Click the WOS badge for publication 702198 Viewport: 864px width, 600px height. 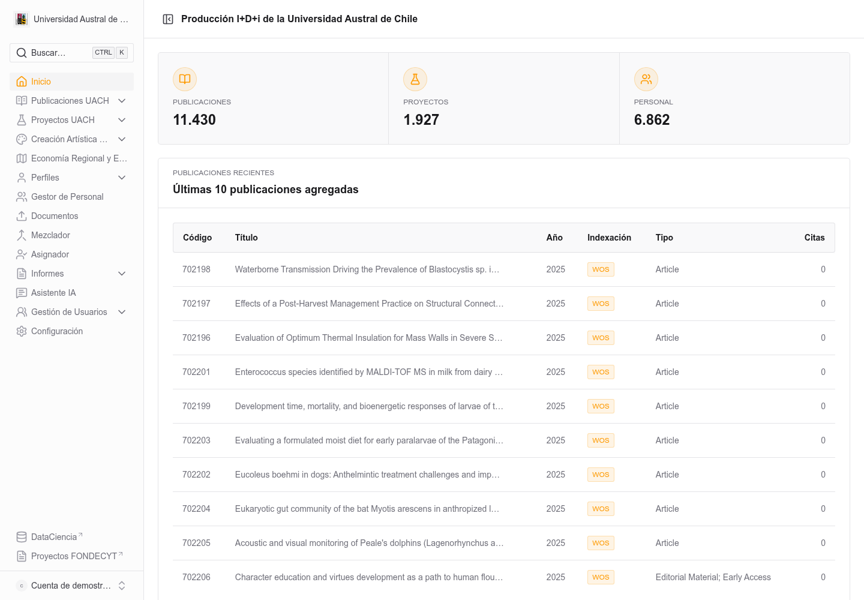[x=601, y=269]
